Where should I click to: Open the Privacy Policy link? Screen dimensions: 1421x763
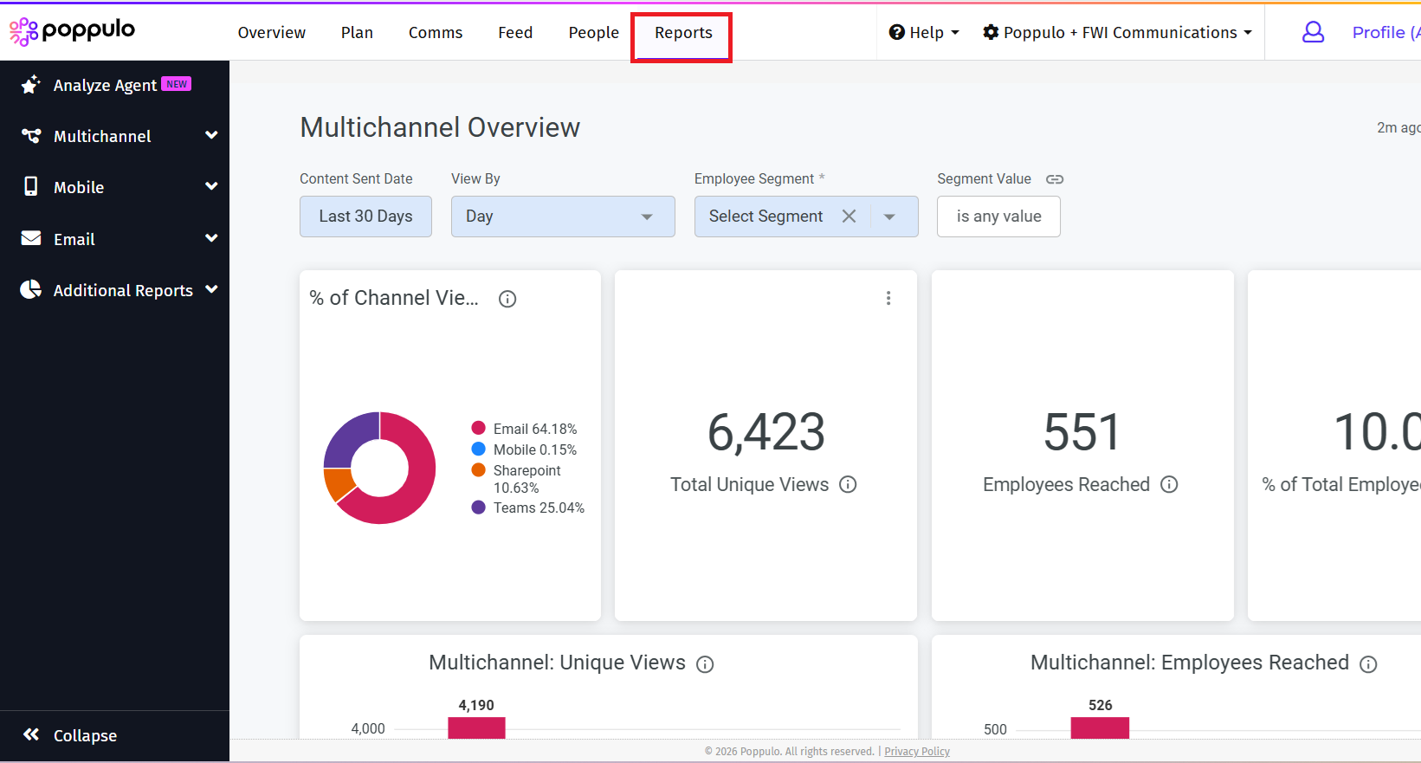point(916,751)
